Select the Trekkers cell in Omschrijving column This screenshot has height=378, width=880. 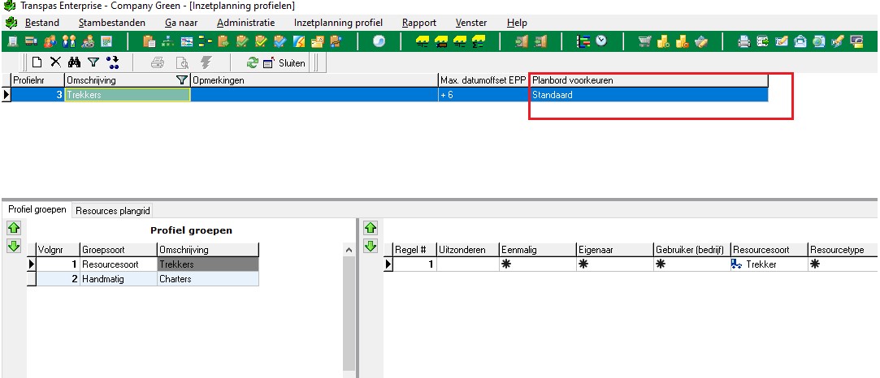[128, 95]
